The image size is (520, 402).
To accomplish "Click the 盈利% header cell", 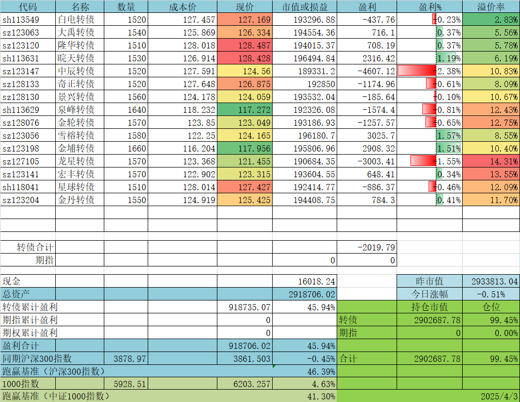I will pyautogui.click(x=430, y=7).
